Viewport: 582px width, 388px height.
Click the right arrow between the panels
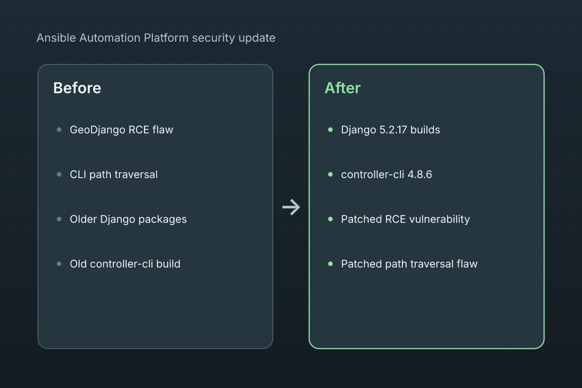[x=291, y=207]
